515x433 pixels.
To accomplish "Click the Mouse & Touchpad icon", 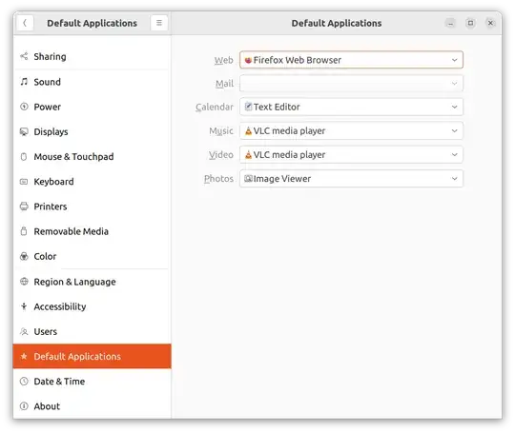I will (24, 157).
